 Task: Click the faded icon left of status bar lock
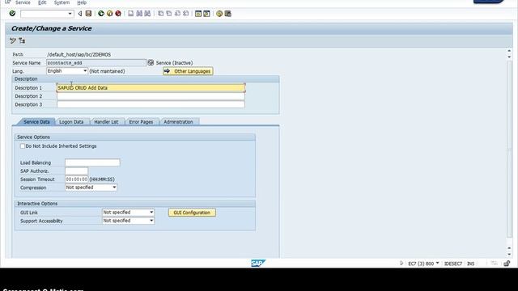tap(495, 264)
